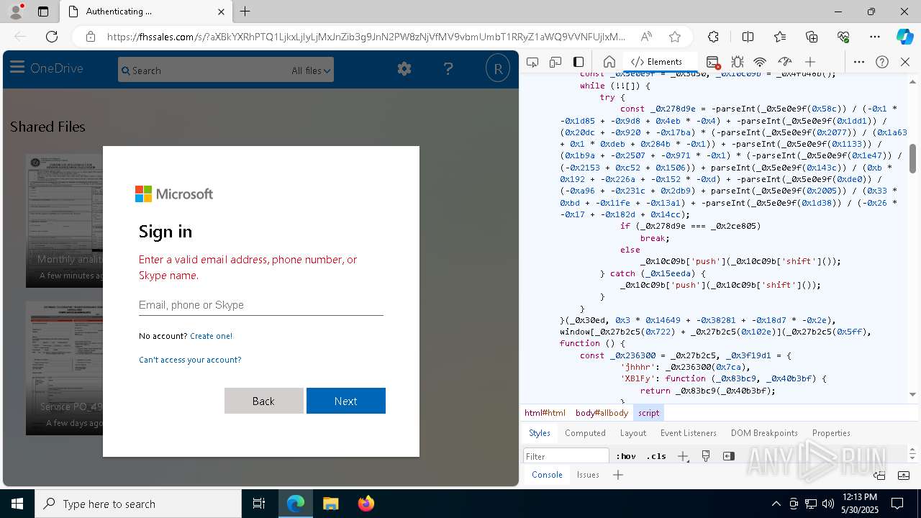921x518 pixels.
Task: Open tab actions menu icon in Edge
Action: pyautogui.click(x=43, y=12)
